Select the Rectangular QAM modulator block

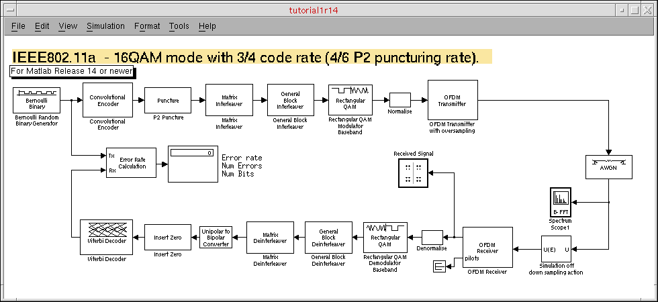(350, 100)
